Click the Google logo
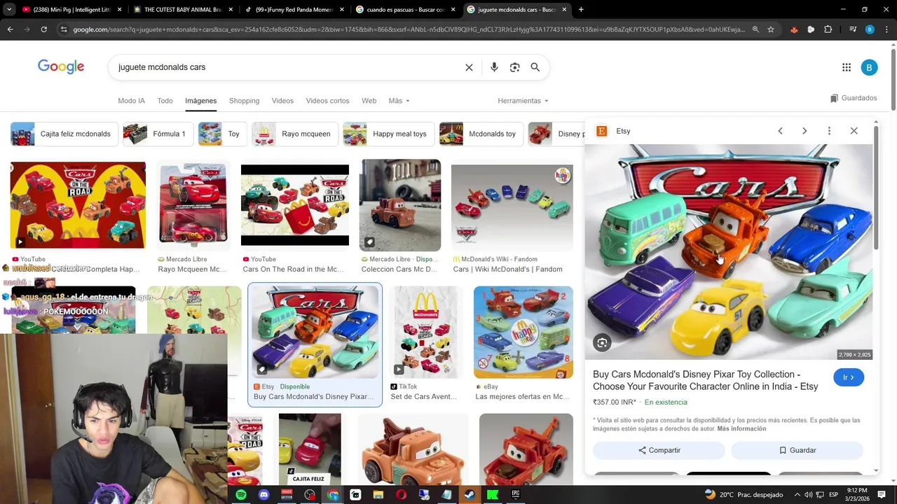Viewport: 897px width, 504px height. tap(61, 66)
